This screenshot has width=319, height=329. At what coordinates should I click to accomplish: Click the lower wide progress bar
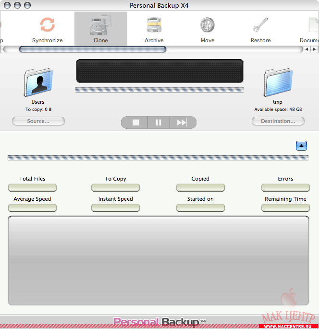click(158, 158)
